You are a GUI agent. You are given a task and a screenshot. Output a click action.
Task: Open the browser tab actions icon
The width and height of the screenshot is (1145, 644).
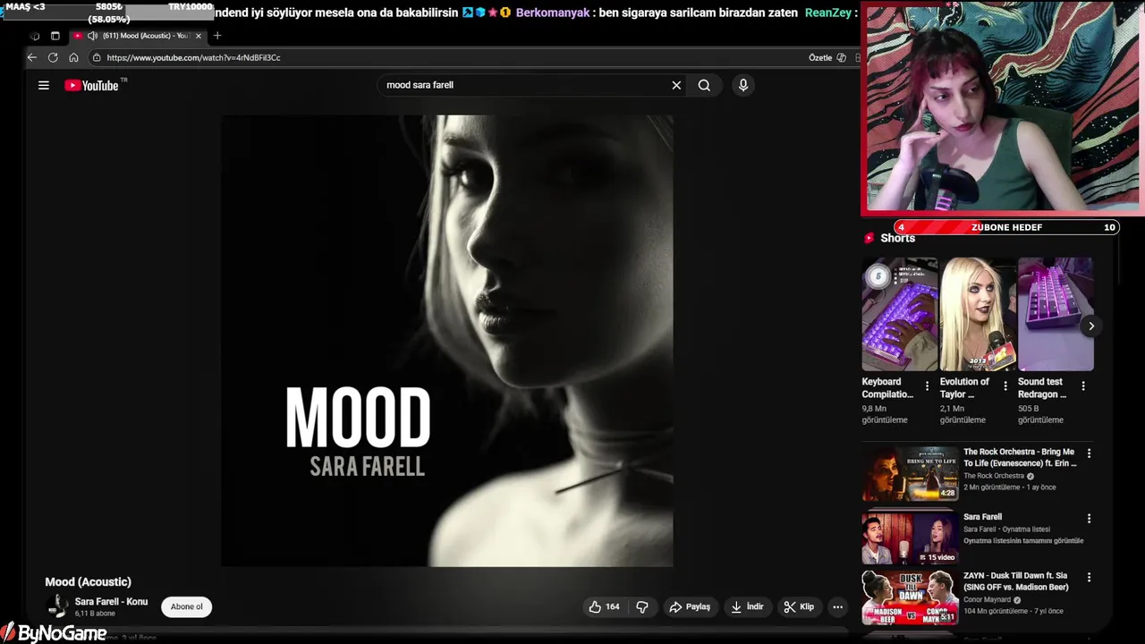(x=55, y=36)
